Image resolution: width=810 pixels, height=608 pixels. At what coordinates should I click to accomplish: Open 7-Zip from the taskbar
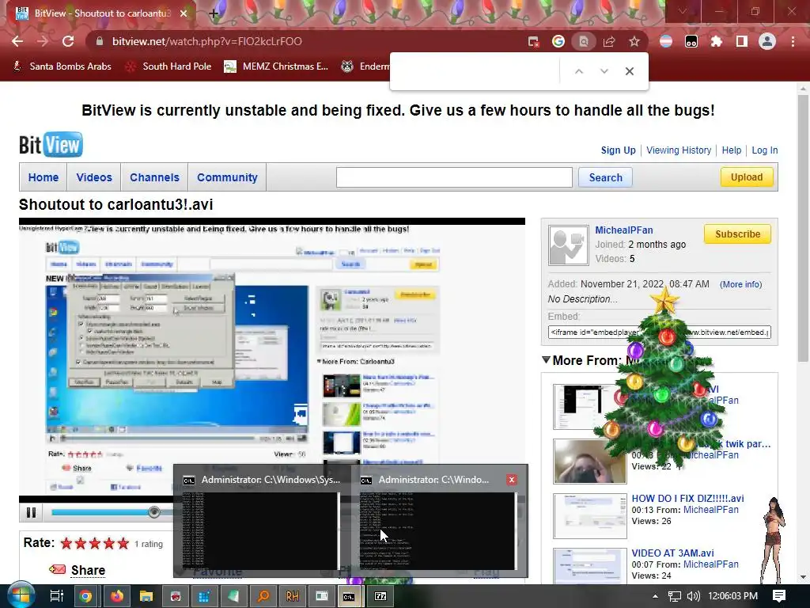pyautogui.click(x=380, y=596)
